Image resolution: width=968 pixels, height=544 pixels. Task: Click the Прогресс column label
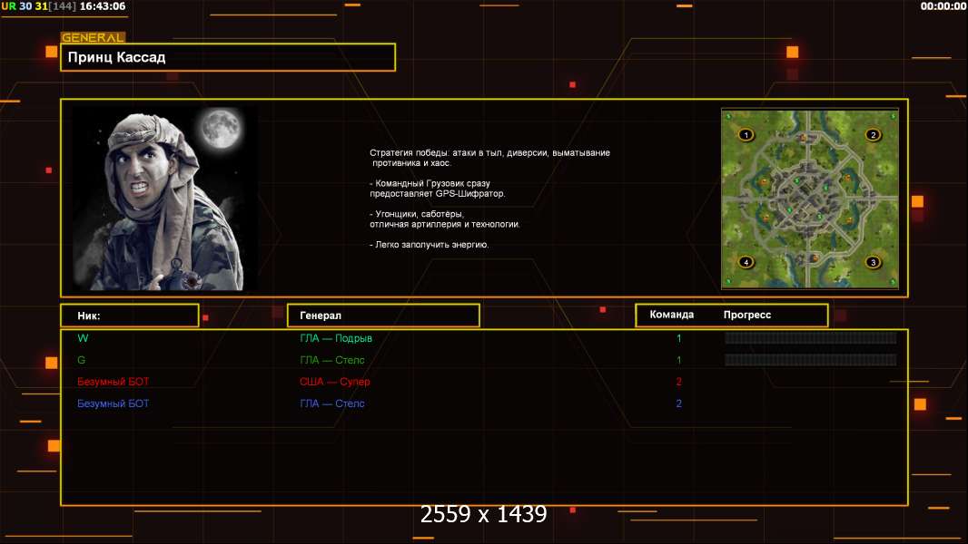(747, 315)
